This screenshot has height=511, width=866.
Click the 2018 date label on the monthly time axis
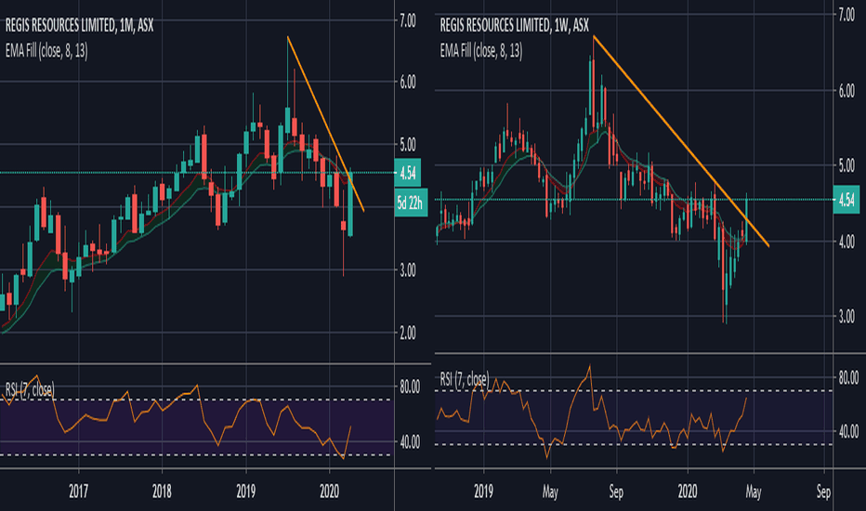(162, 491)
